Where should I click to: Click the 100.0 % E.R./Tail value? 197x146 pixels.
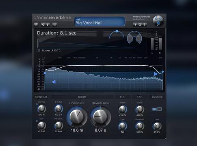click(58, 115)
